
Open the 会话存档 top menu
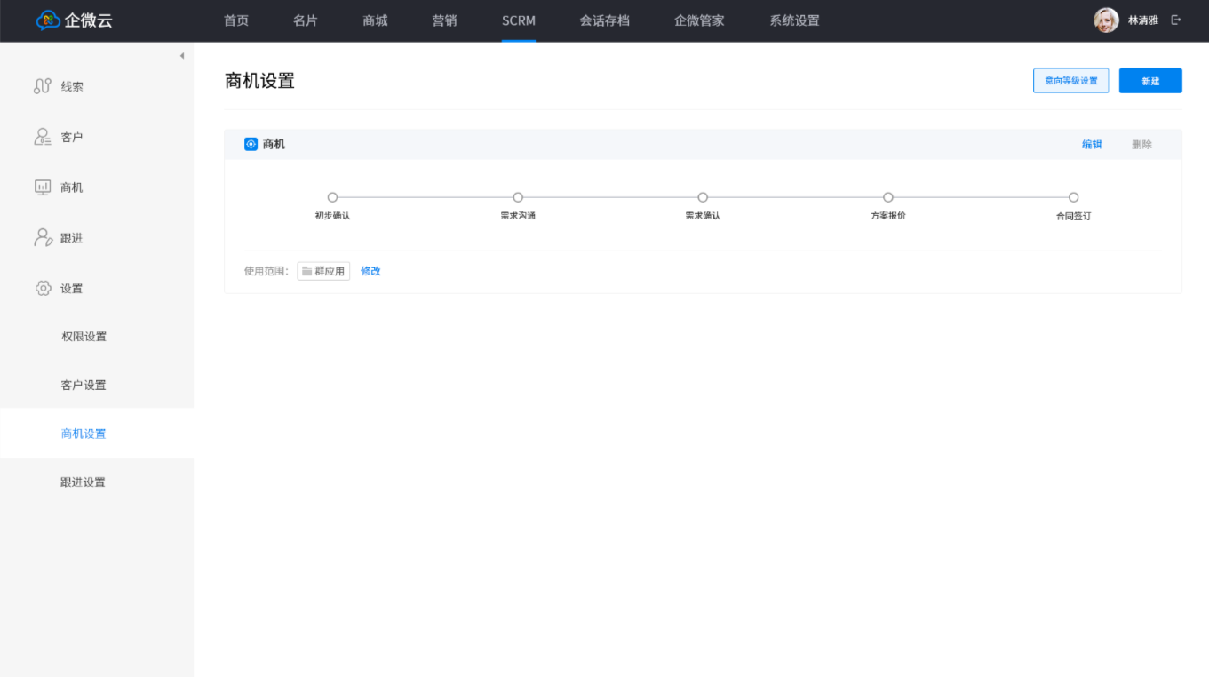[x=604, y=20]
